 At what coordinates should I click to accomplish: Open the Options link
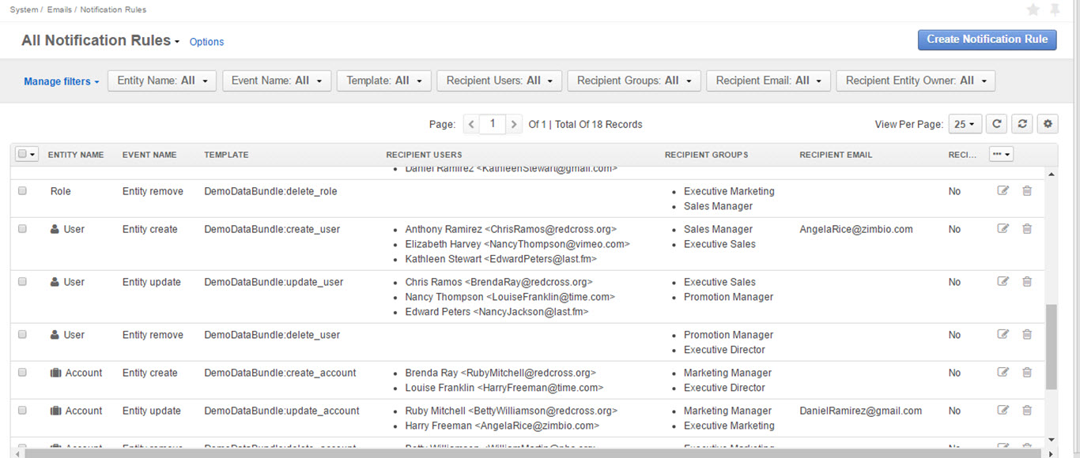tap(206, 42)
